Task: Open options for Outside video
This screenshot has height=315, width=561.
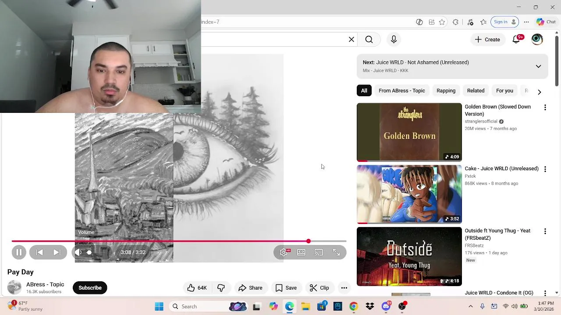Action: [545, 231]
